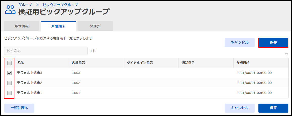Follow the グループ breadcrumb link

(x=25, y=4)
